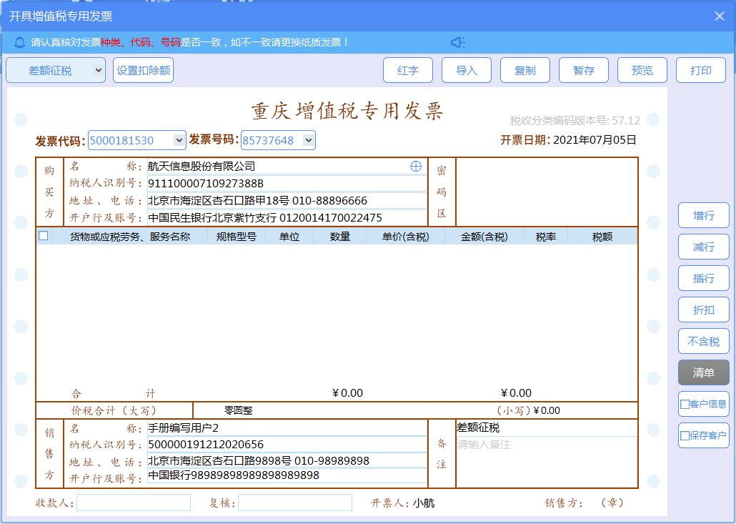Click inside the 收款人 payee input field
This screenshot has width=736, height=524.
point(134,503)
